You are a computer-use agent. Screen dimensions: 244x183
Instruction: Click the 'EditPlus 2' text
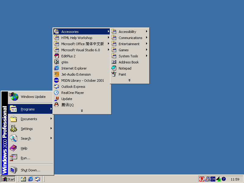[68, 56]
